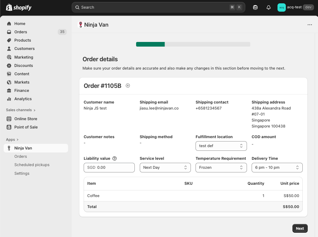
Task: Expand the Apps section
Action: [x=12, y=139]
